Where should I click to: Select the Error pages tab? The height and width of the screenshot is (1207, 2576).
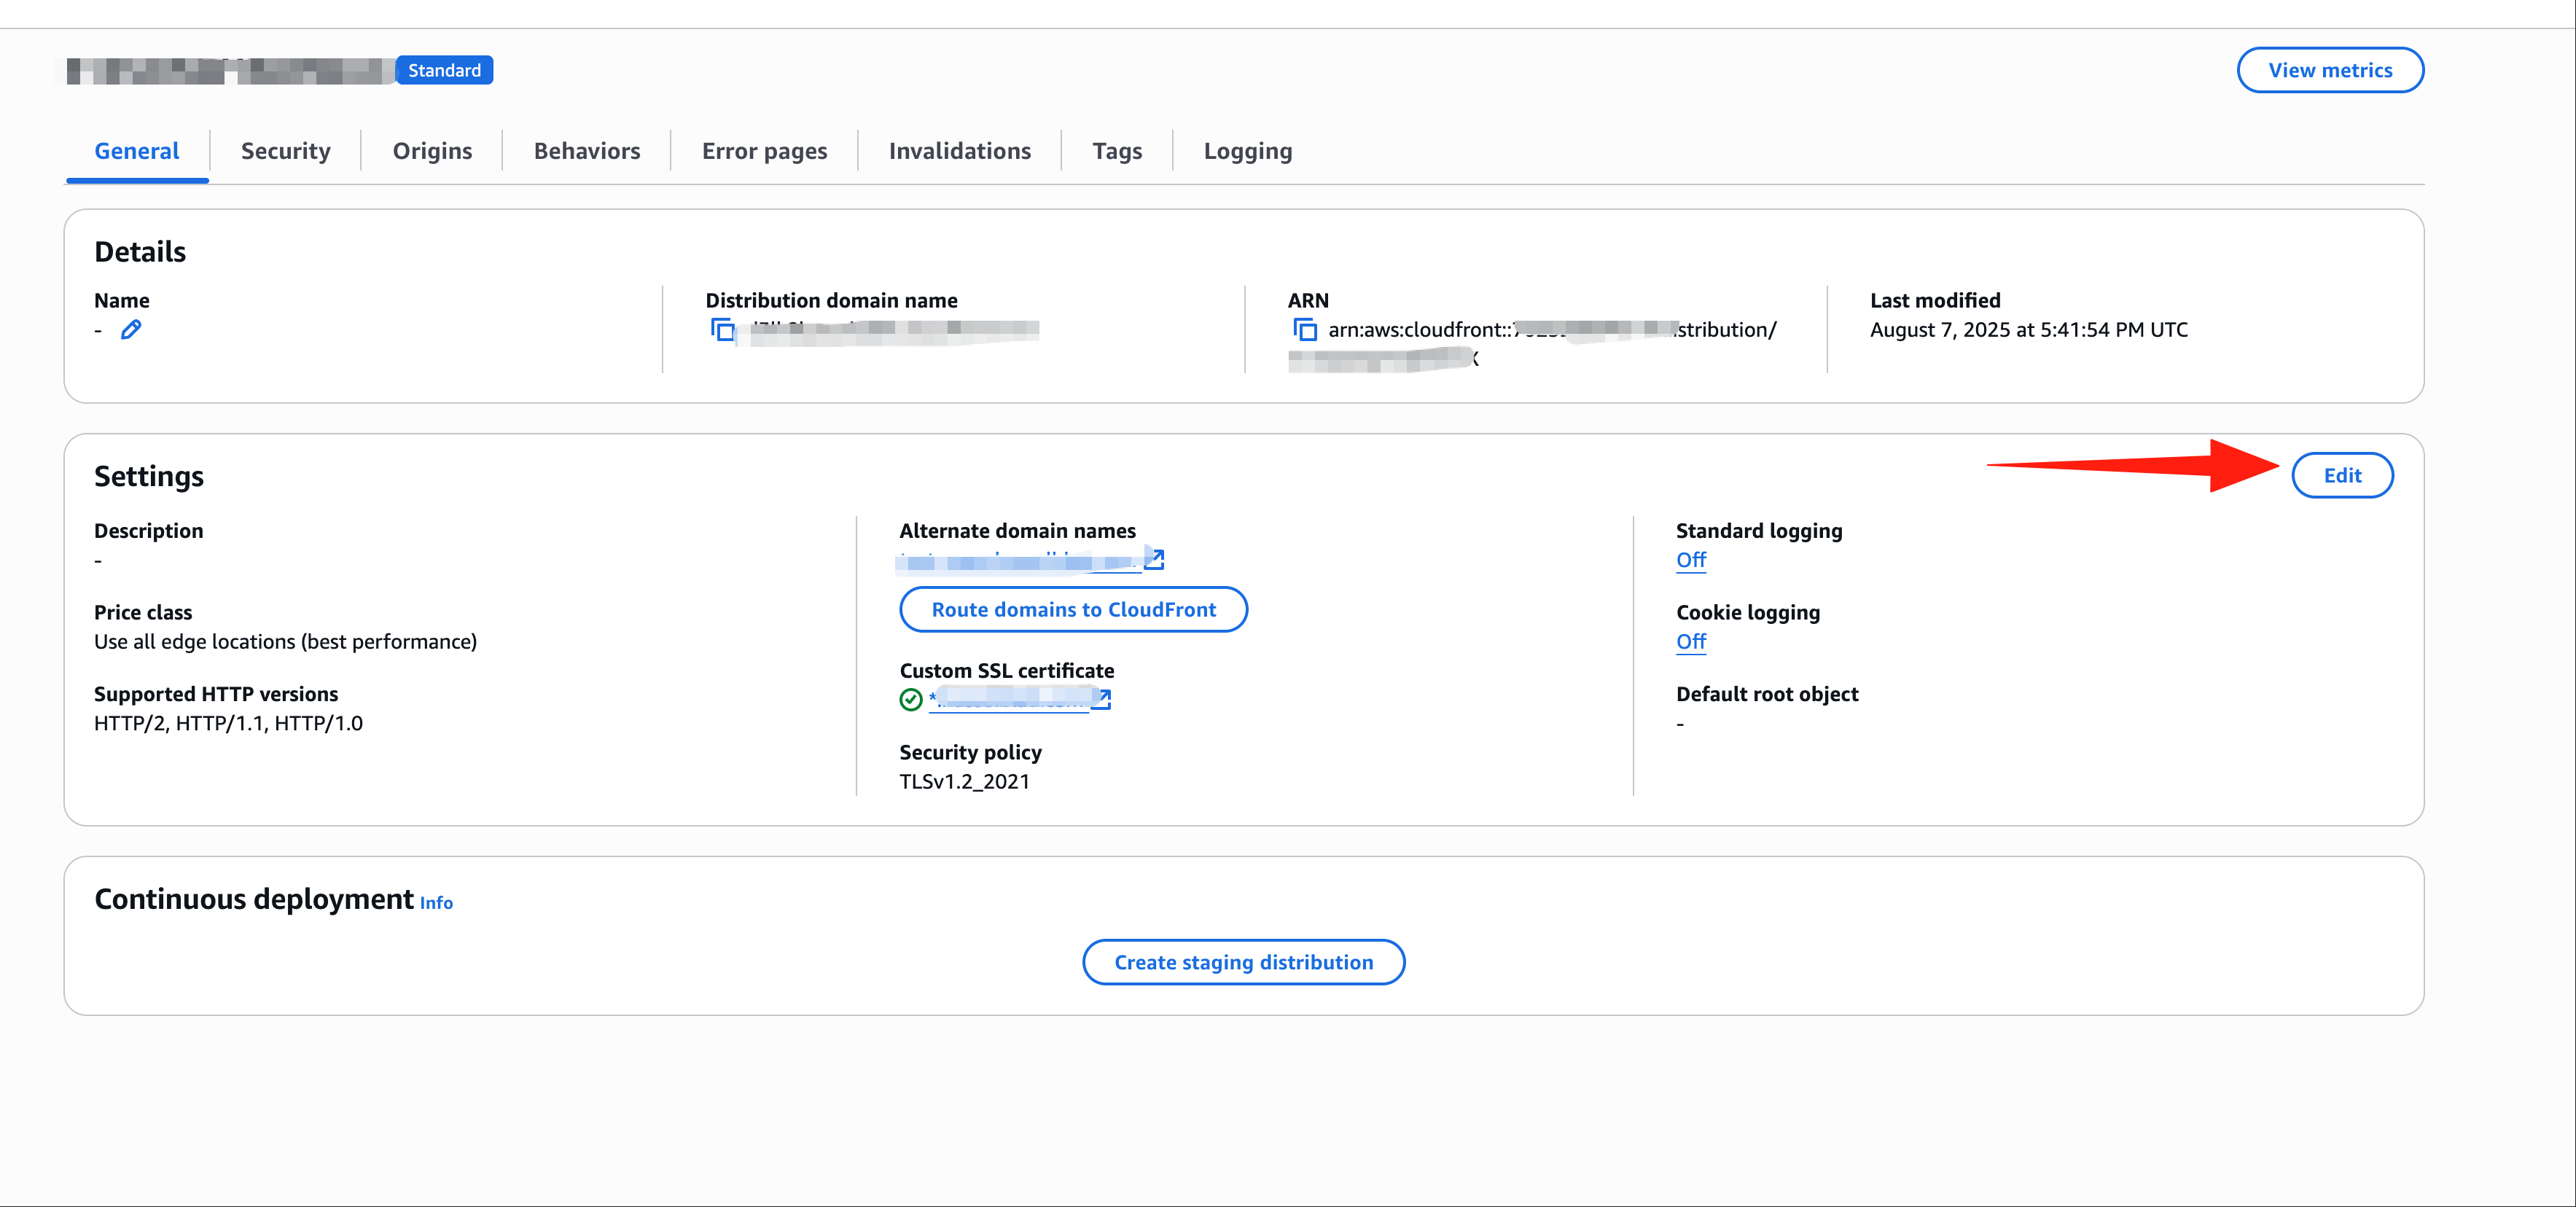[x=764, y=151]
